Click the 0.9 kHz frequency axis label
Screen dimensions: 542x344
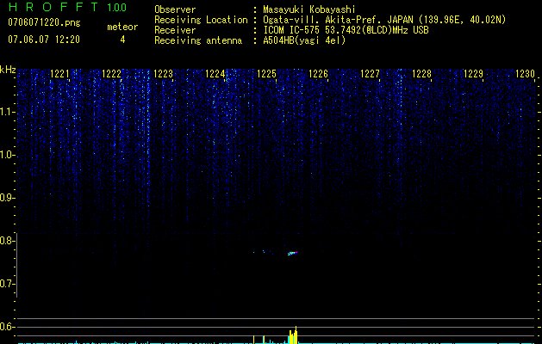pyautogui.click(x=8, y=198)
